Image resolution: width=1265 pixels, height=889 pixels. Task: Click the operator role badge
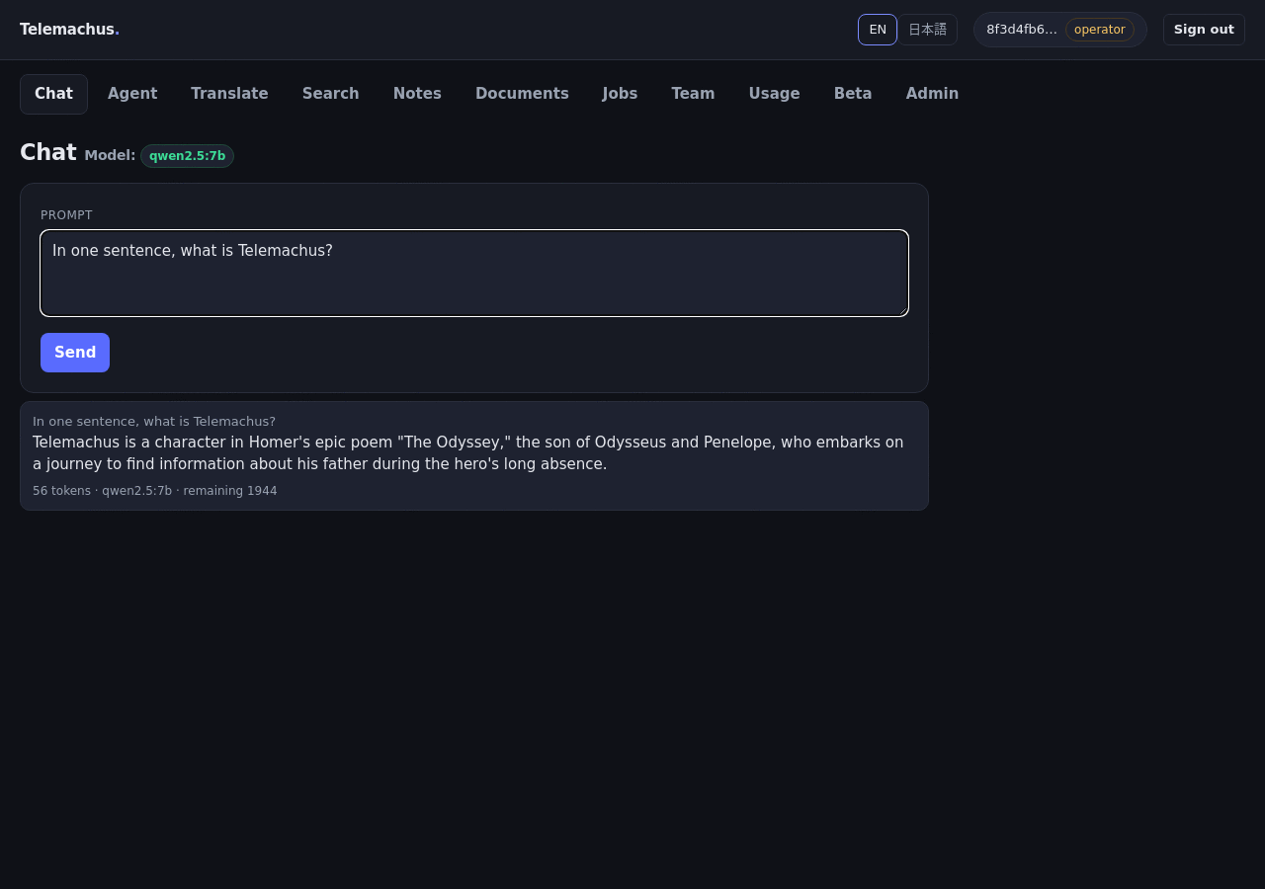(1100, 30)
